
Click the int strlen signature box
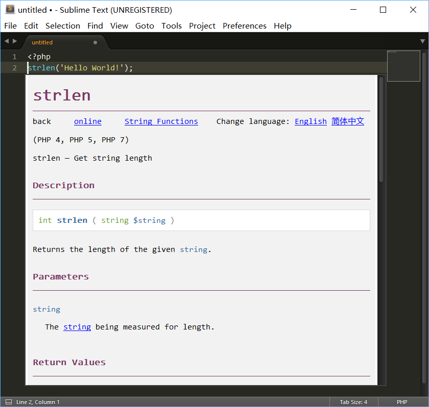click(201, 220)
